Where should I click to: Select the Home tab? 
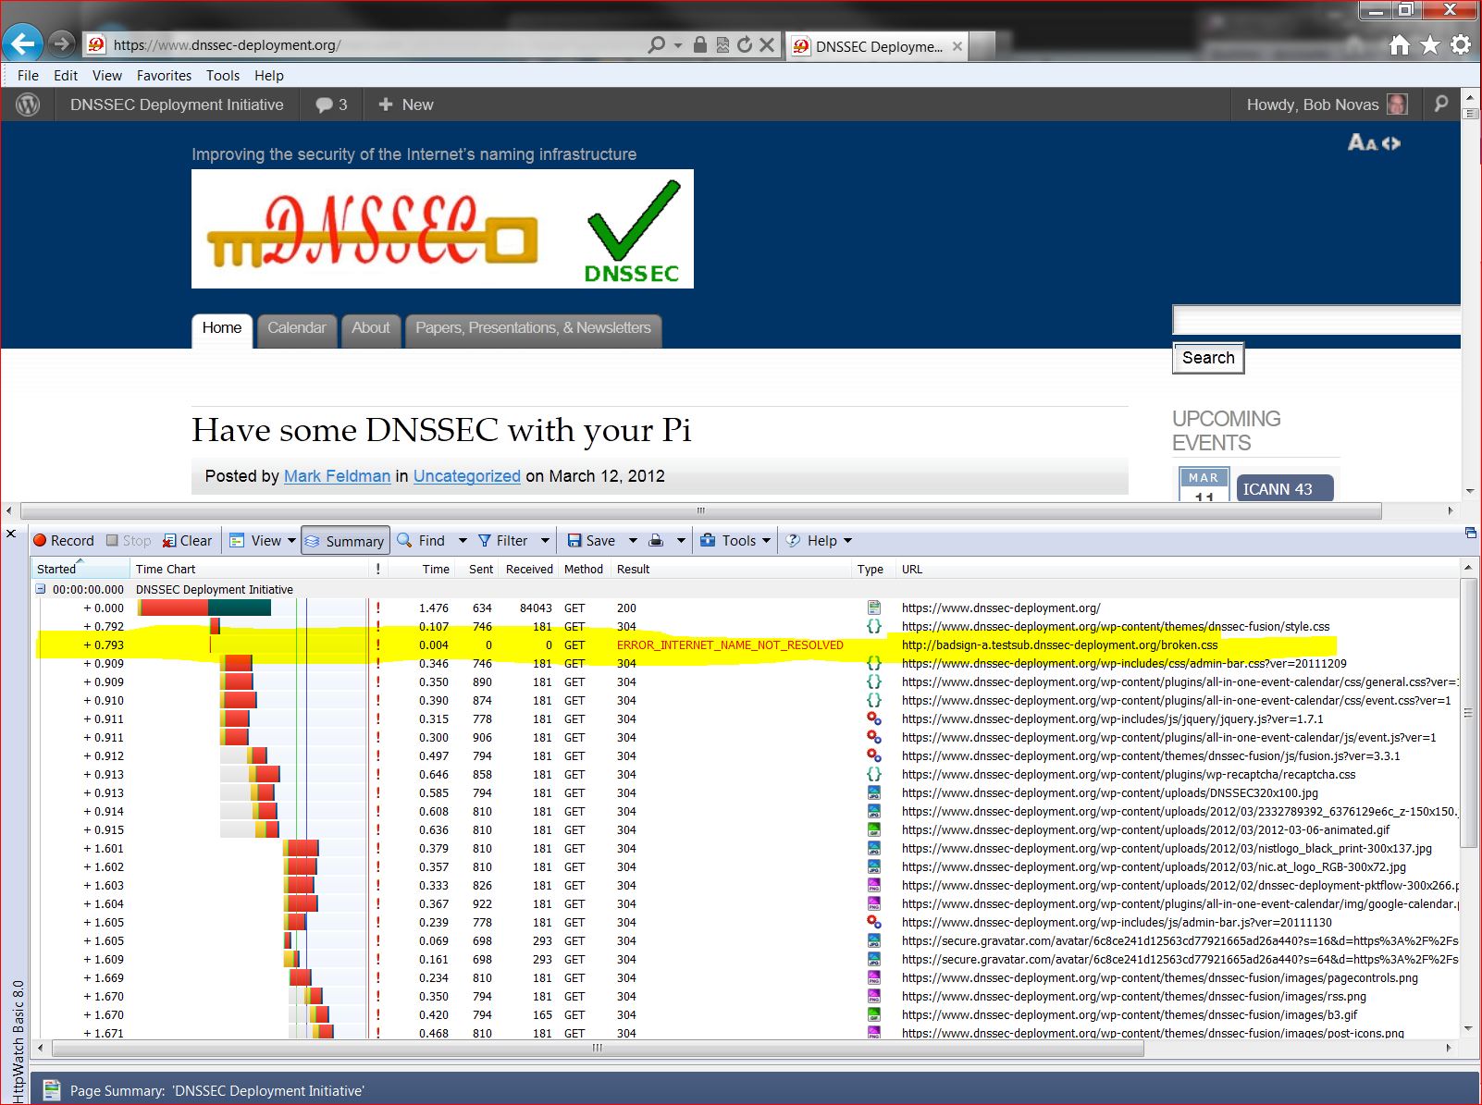(222, 329)
